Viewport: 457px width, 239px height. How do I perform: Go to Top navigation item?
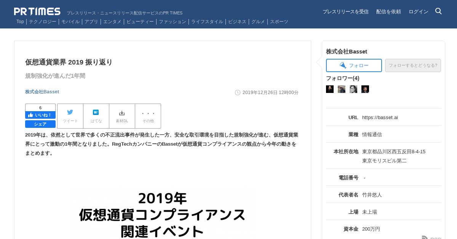point(20,22)
